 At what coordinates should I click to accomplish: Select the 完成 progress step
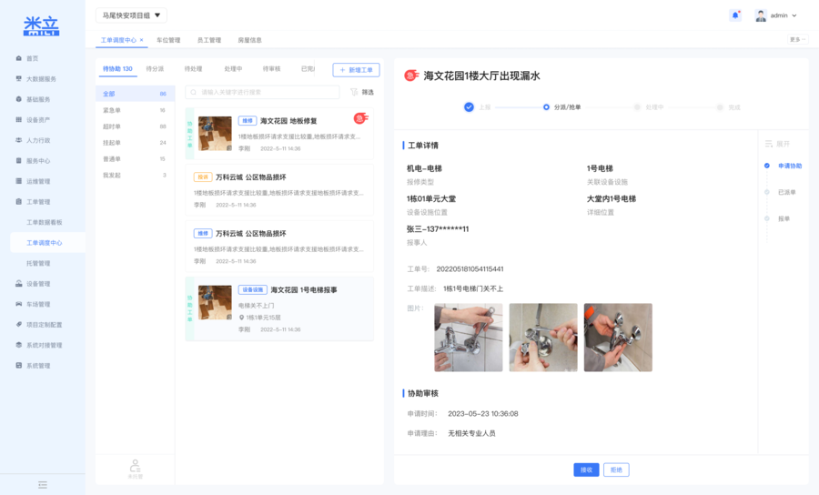(729, 107)
